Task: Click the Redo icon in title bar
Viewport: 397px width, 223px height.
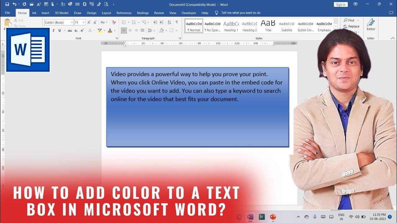Action: [24, 4]
